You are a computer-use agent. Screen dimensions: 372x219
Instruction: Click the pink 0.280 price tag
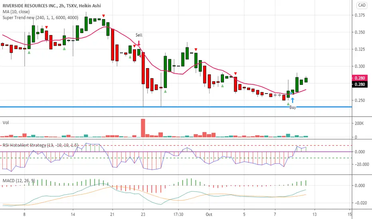pyautogui.click(x=360, y=78)
